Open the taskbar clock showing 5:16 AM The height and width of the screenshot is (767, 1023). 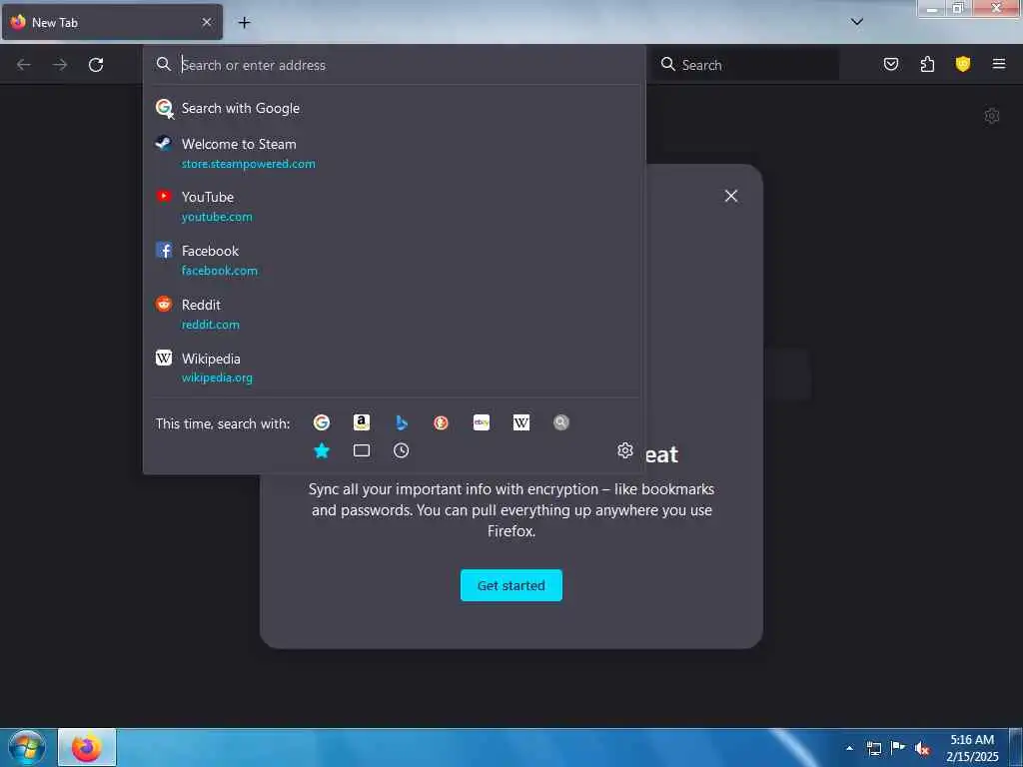(973, 748)
